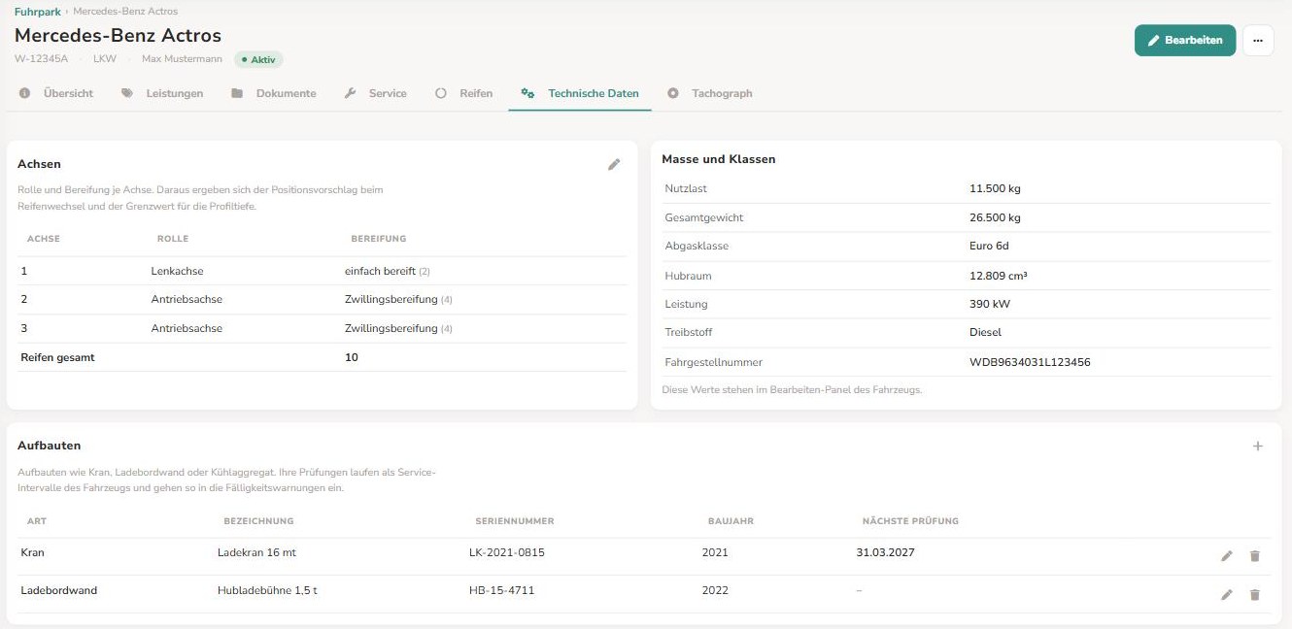1292x629 pixels.
Task: Click the LKW vehicle type label
Action: click(x=105, y=59)
